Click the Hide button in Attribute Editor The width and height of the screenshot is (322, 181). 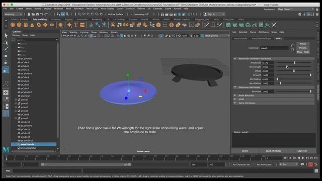[x=306, y=52]
